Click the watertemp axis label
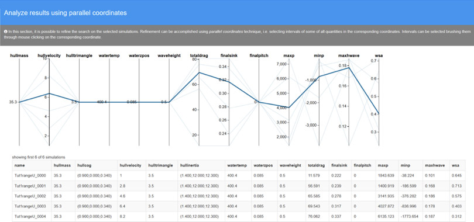The height and width of the screenshot is (222, 474). click(109, 56)
